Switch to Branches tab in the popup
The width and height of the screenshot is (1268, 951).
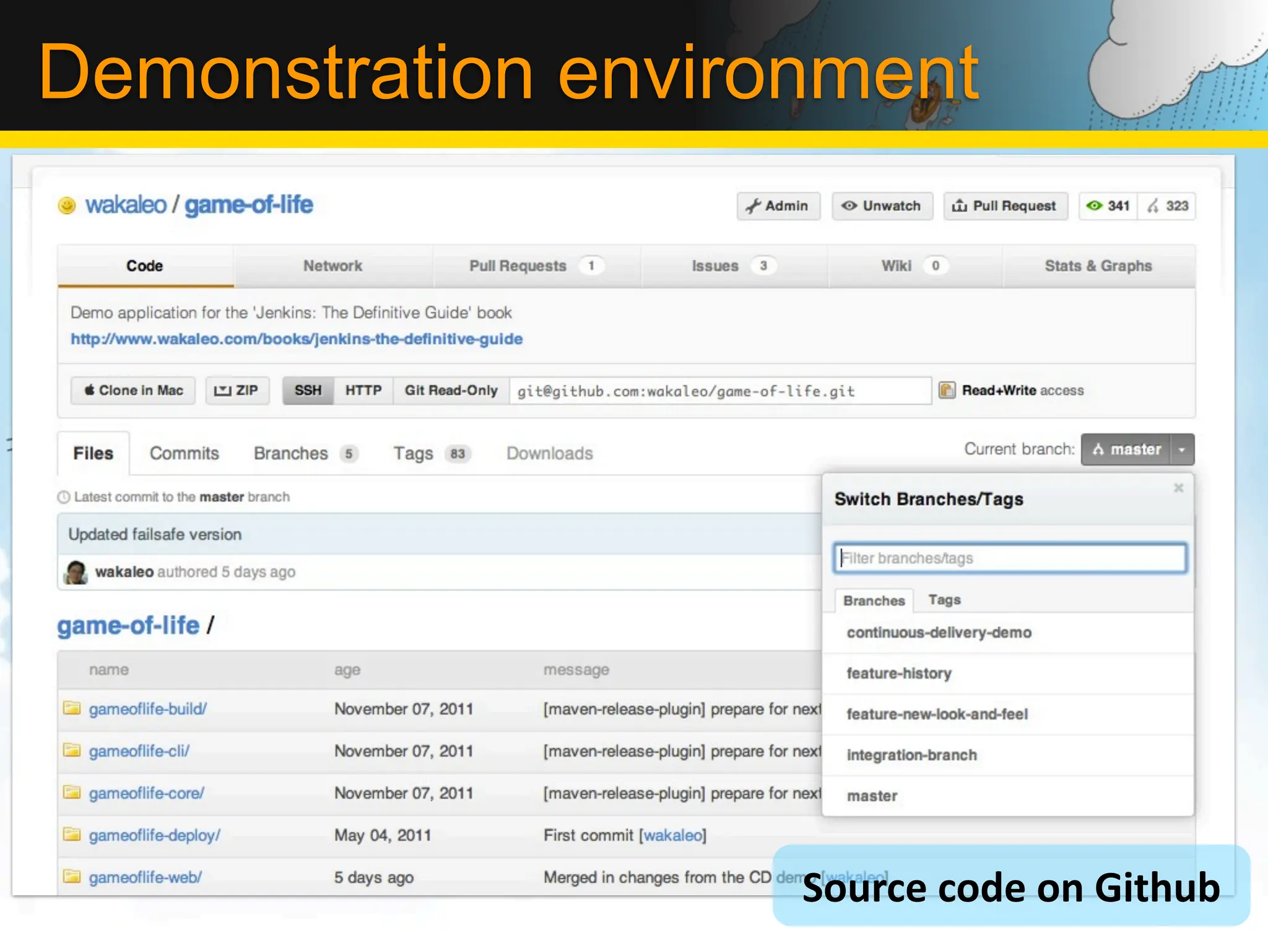pyautogui.click(x=874, y=601)
